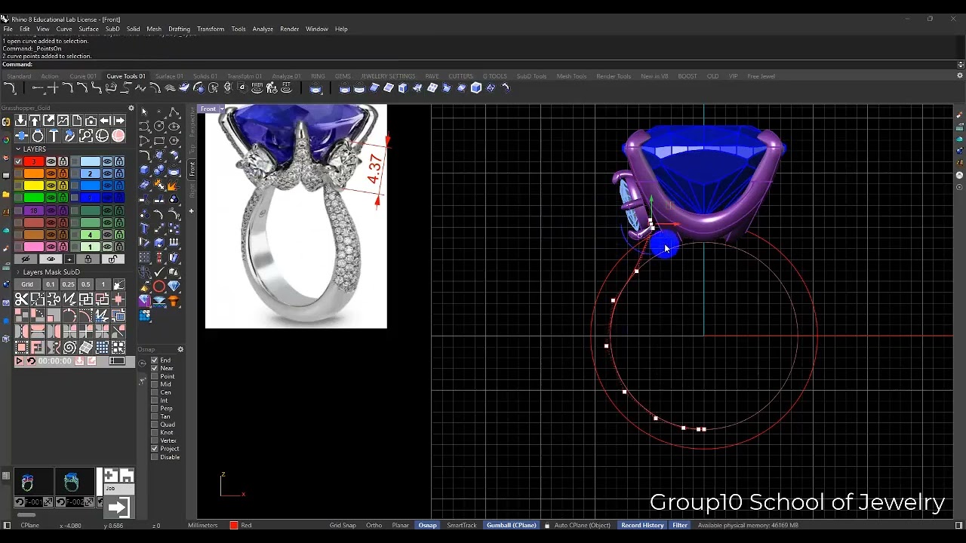
Task: Toggle the End osnap checkbox
Action: 155,360
